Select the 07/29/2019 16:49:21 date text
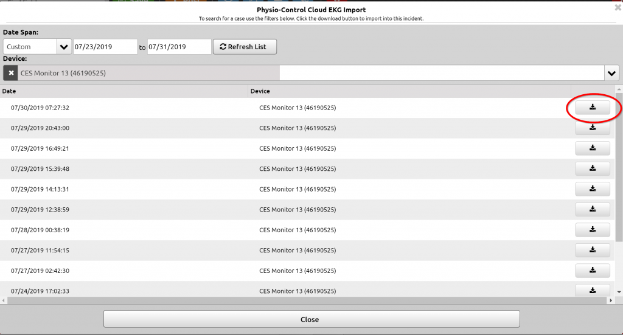The width and height of the screenshot is (623, 335). coord(40,148)
